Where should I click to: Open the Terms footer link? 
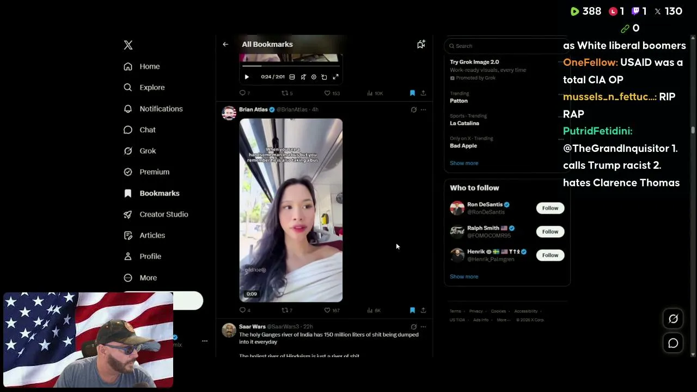455,311
